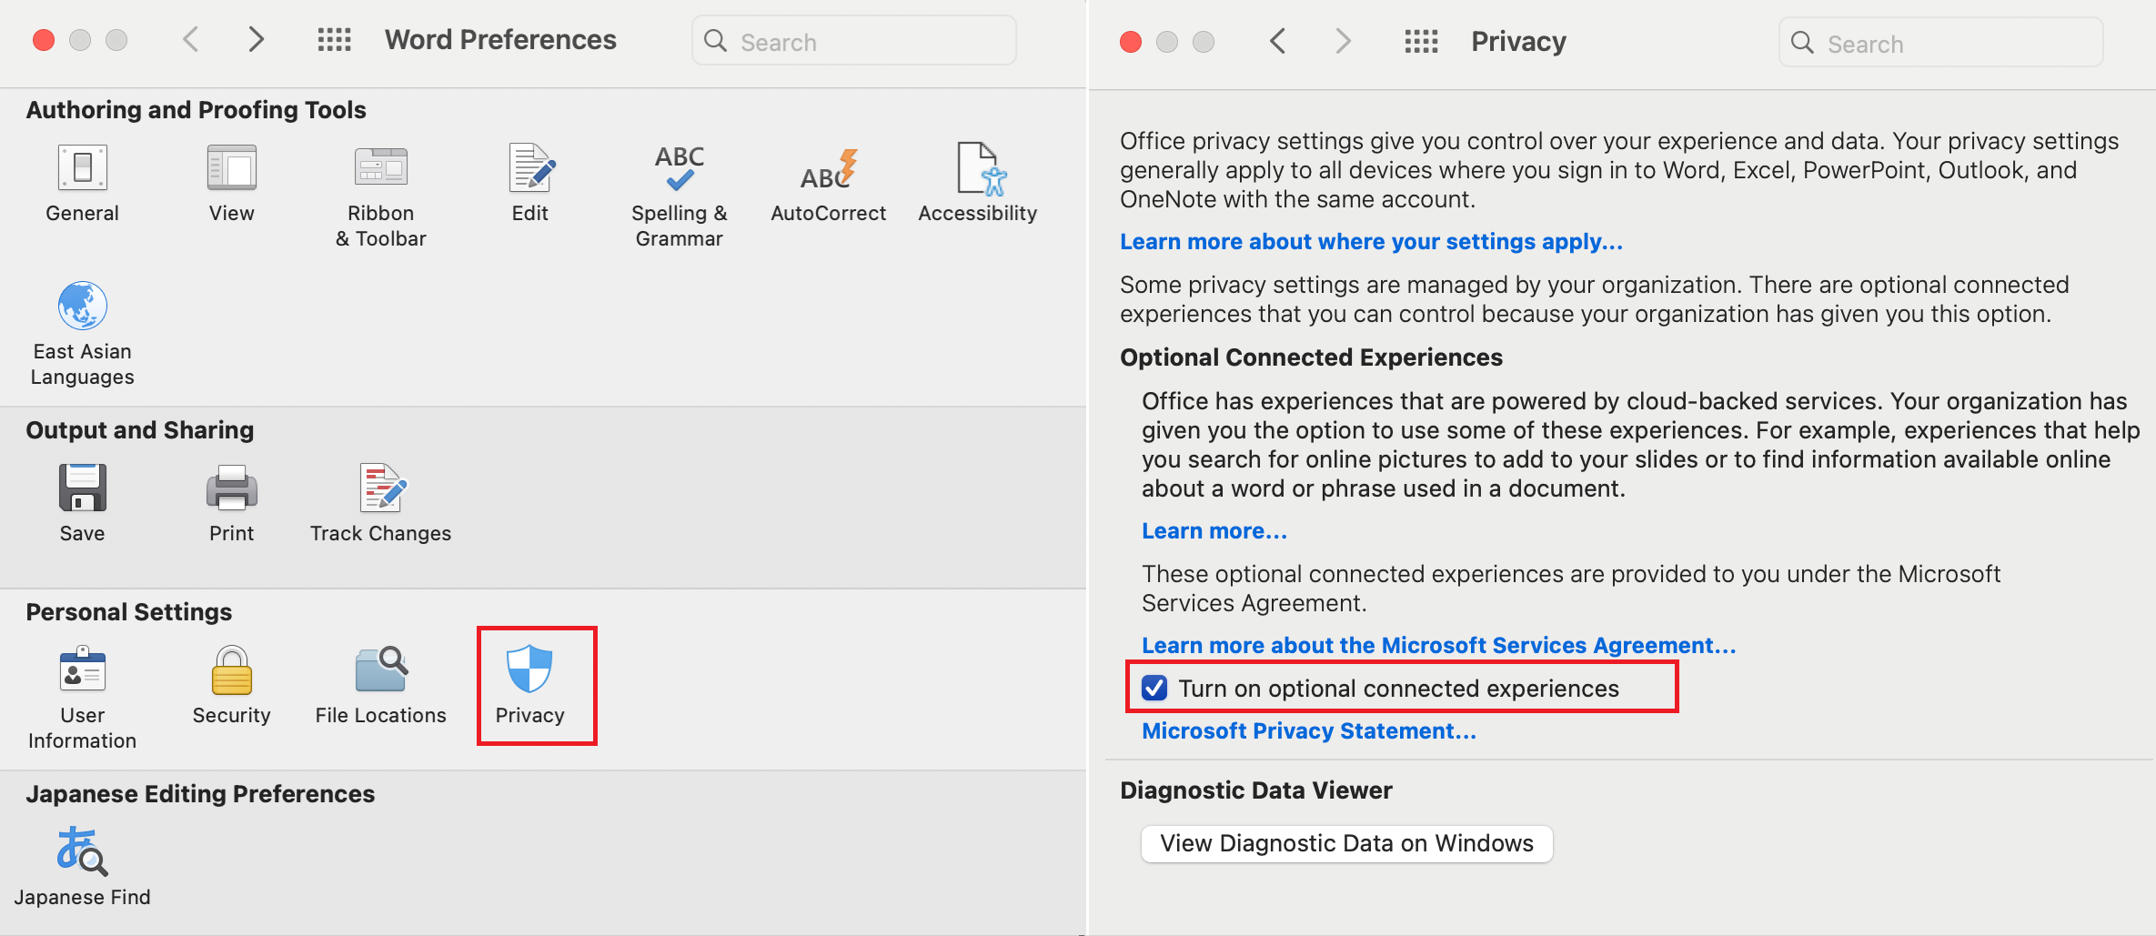The height and width of the screenshot is (936, 2156).
Task: Open Privacy preferences
Action: pyautogui.click(x=530, y=686)
